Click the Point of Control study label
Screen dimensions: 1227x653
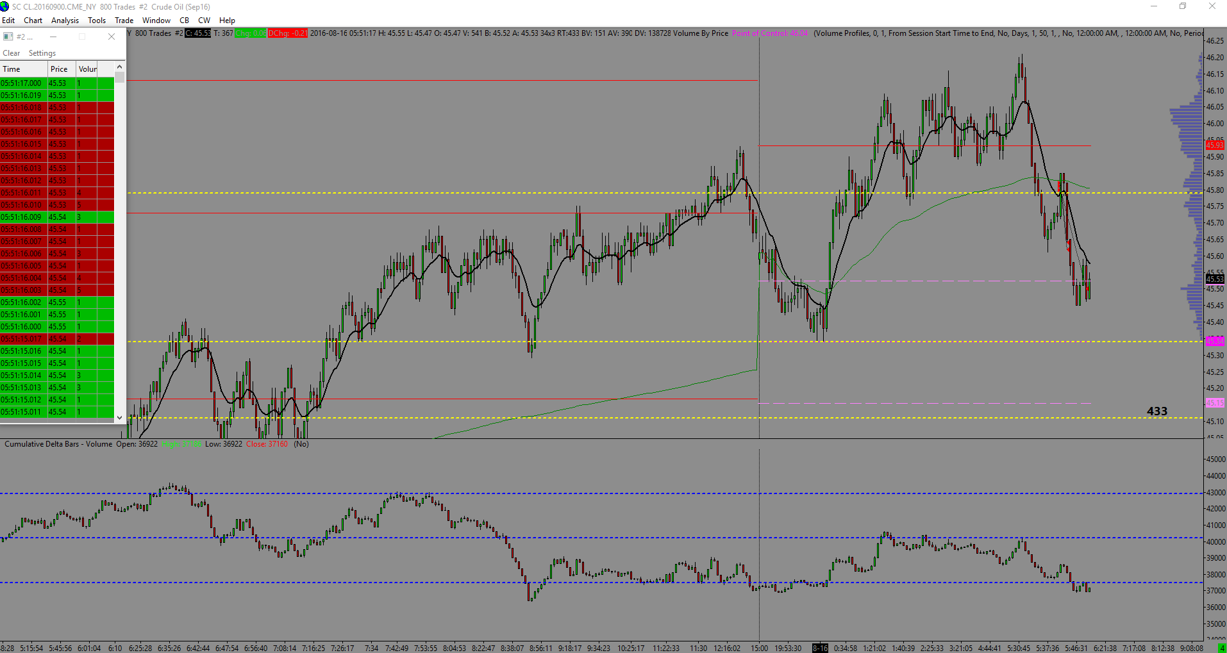(x=770, y=33)
